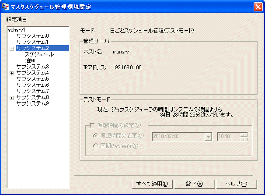Click the mode text 日ごとスケジュール管理(テストモード)
265x195 pixels.
152,31
